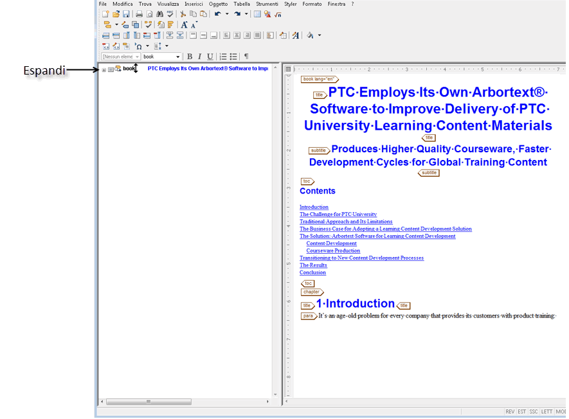Toggle cell align right
Image resolution: width=569 pixels, height=419 pixels.
[x=247, y=35]
